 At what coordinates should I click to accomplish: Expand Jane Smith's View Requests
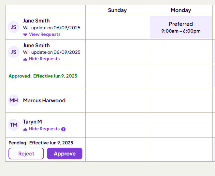(45, 34)
